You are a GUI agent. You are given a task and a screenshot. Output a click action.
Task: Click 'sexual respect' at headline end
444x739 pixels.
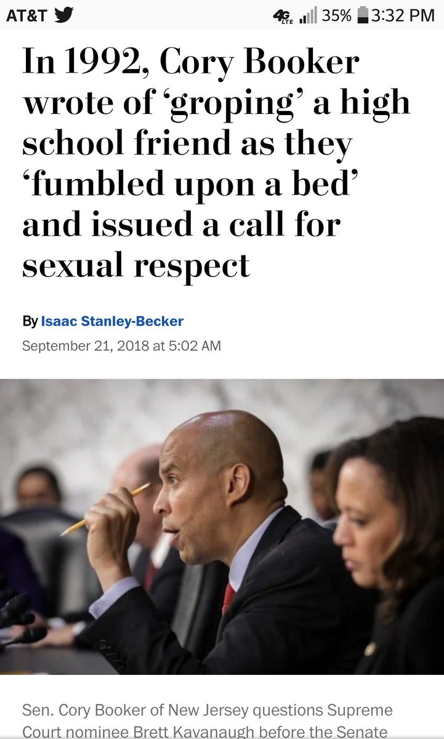coord(136,266)
